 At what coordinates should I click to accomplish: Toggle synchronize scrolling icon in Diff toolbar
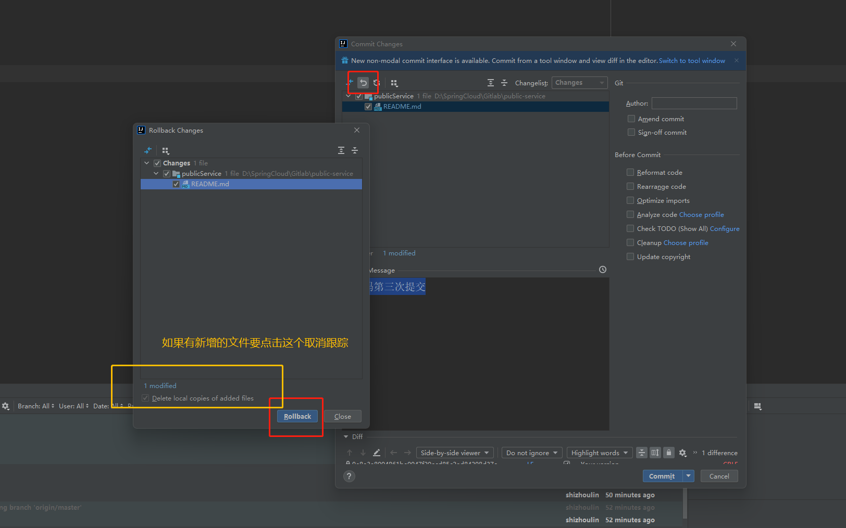(655, 453)
